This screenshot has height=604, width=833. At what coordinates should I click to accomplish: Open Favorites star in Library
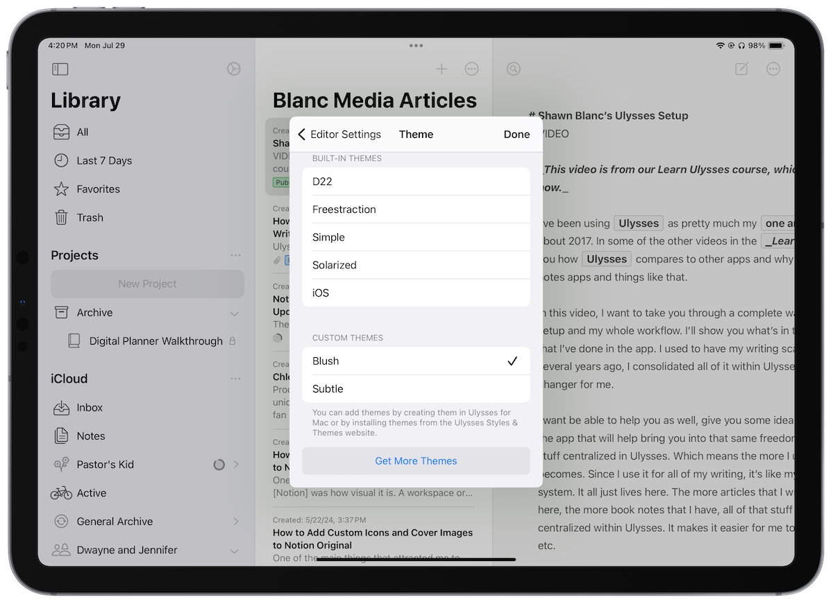tap(98, 189)
